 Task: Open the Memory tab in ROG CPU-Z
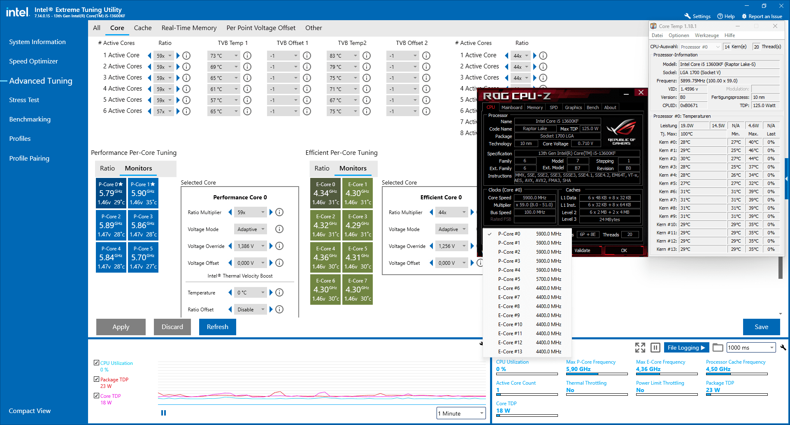pos(535,107)
